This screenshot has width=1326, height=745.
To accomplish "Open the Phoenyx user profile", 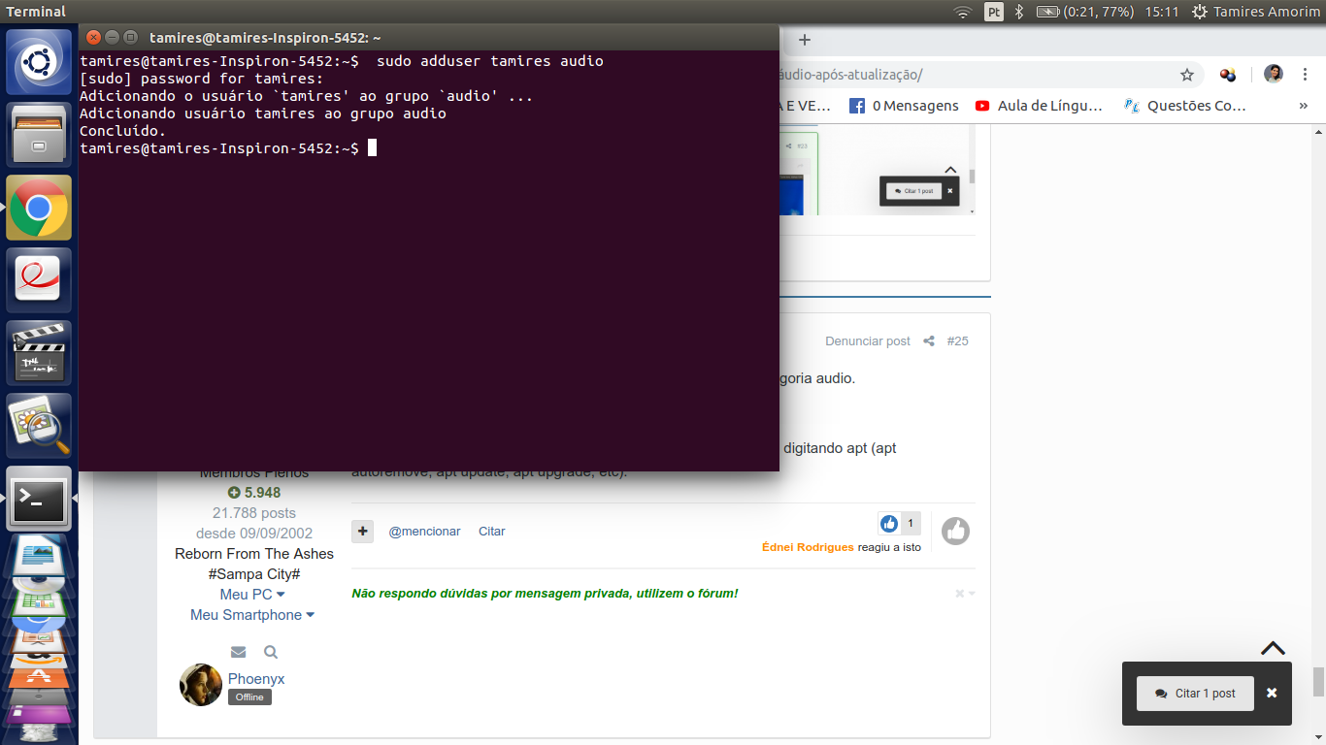I will coord(256,679).
